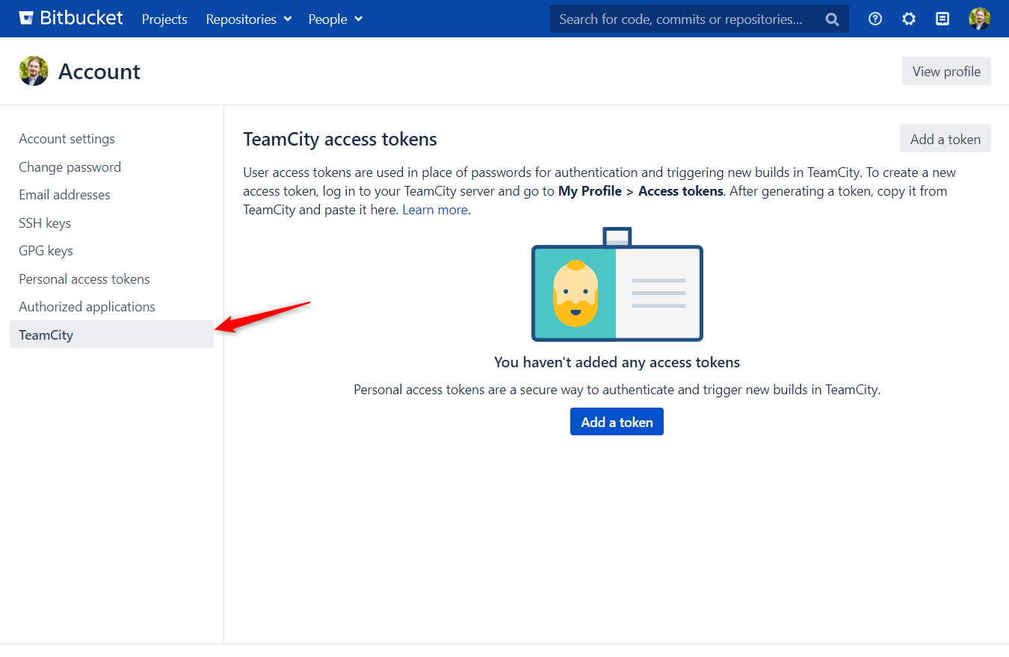
Task: Click the user avatar in top bar
Action: point(979,19)
